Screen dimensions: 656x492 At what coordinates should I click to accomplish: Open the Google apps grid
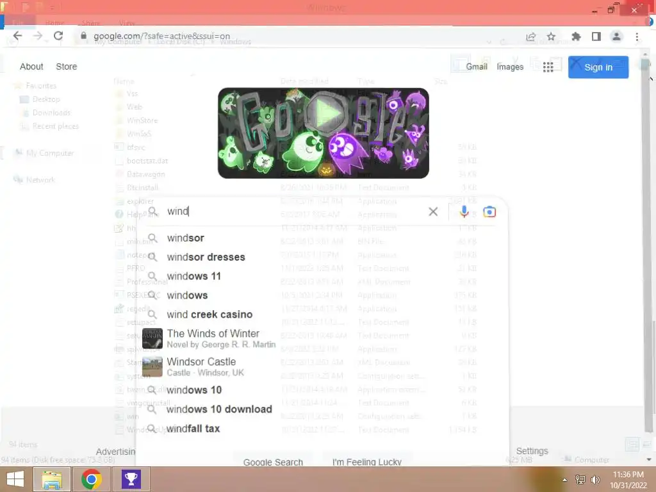pyautogui.click(x=548, y=67)
